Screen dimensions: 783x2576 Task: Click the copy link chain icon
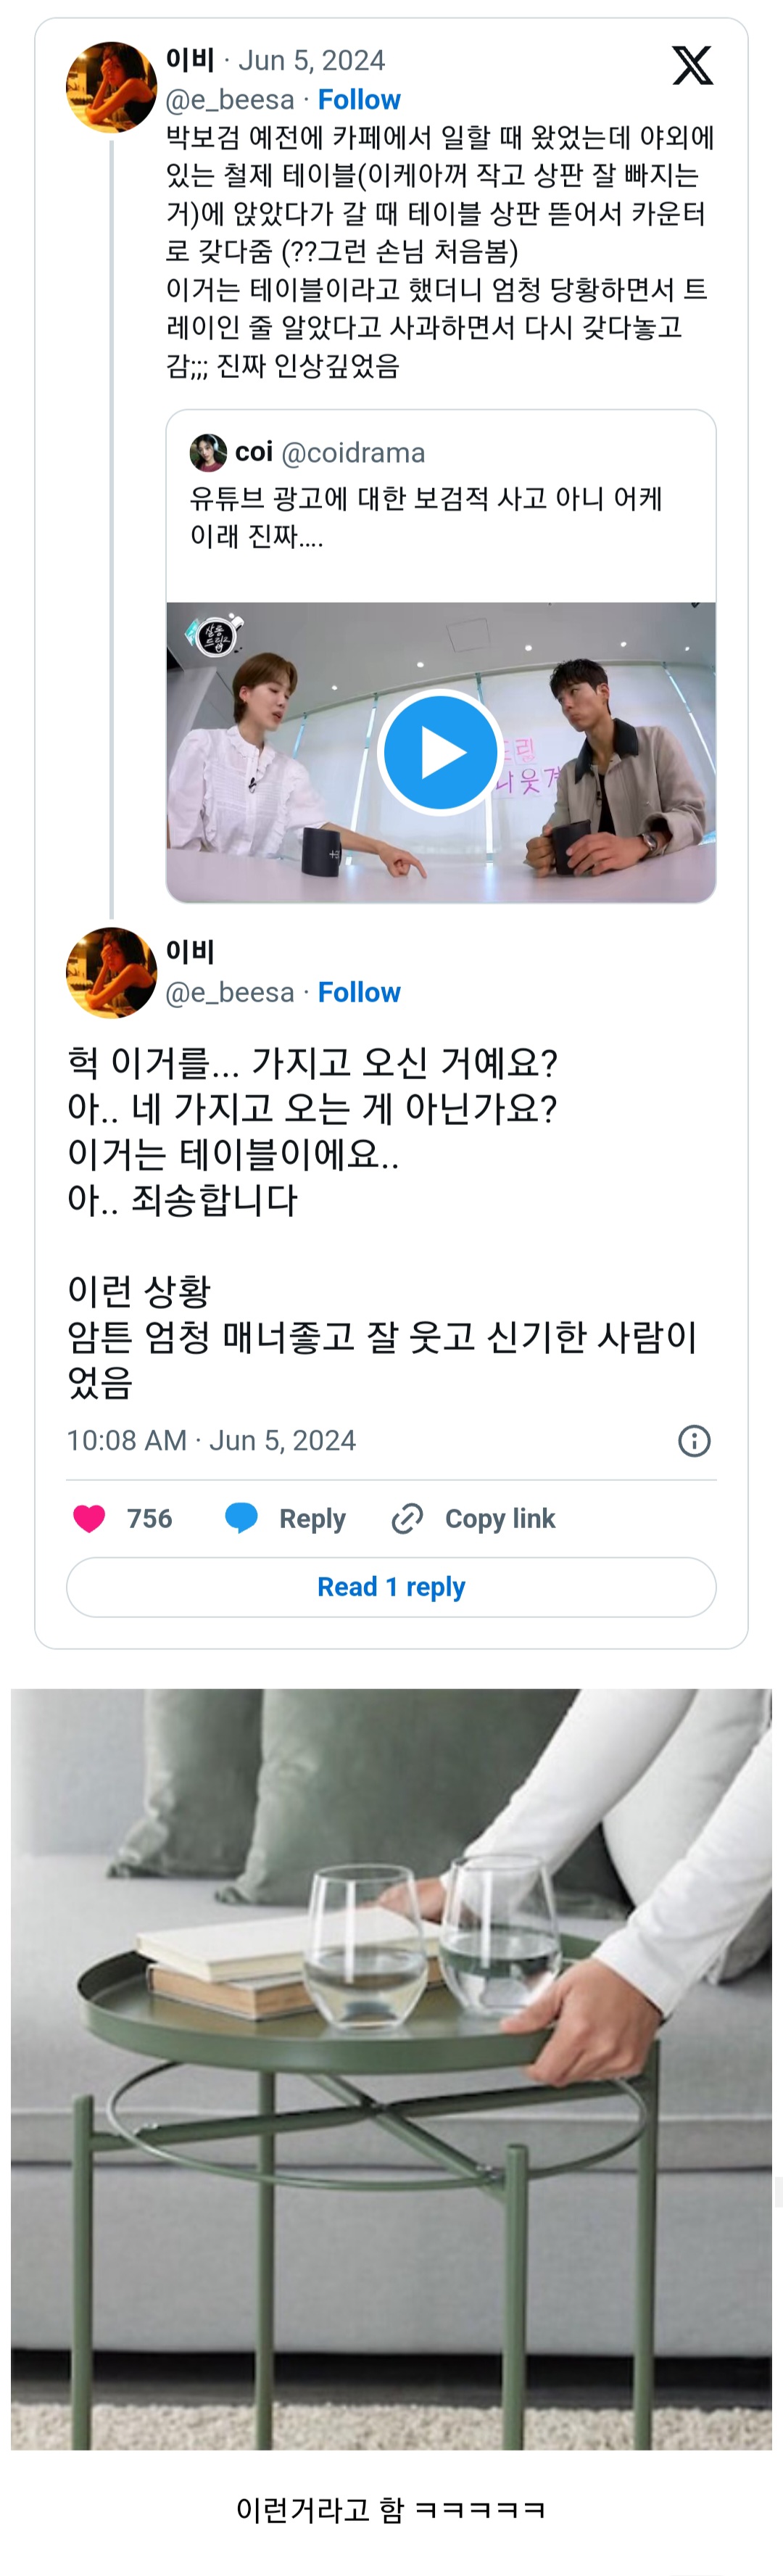coord(407,1518)
